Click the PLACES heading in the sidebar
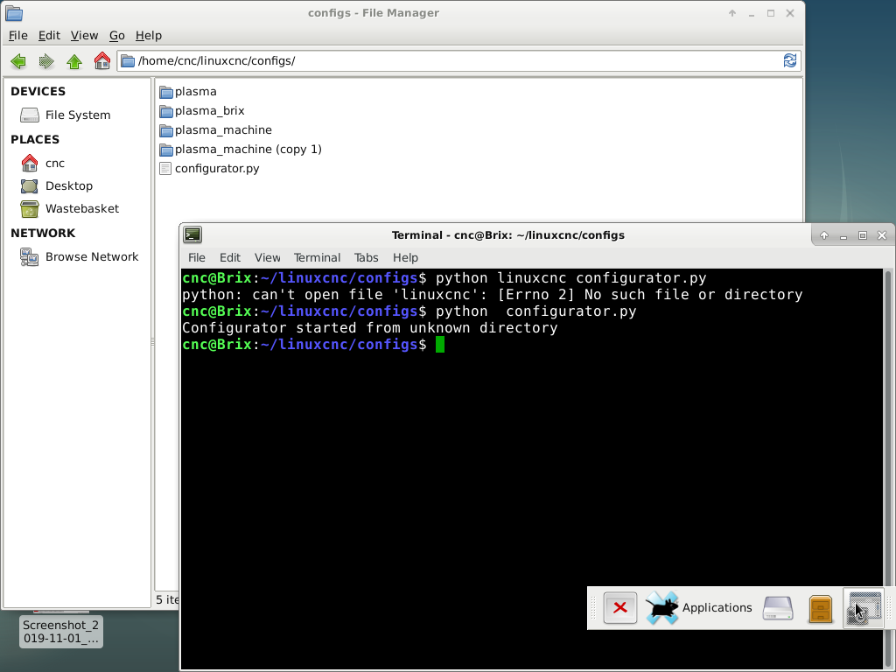This screenshot has height=672, width=896. (x=34, y=139)
